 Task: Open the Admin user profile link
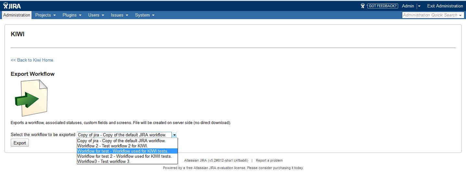(x=408, y=6)
